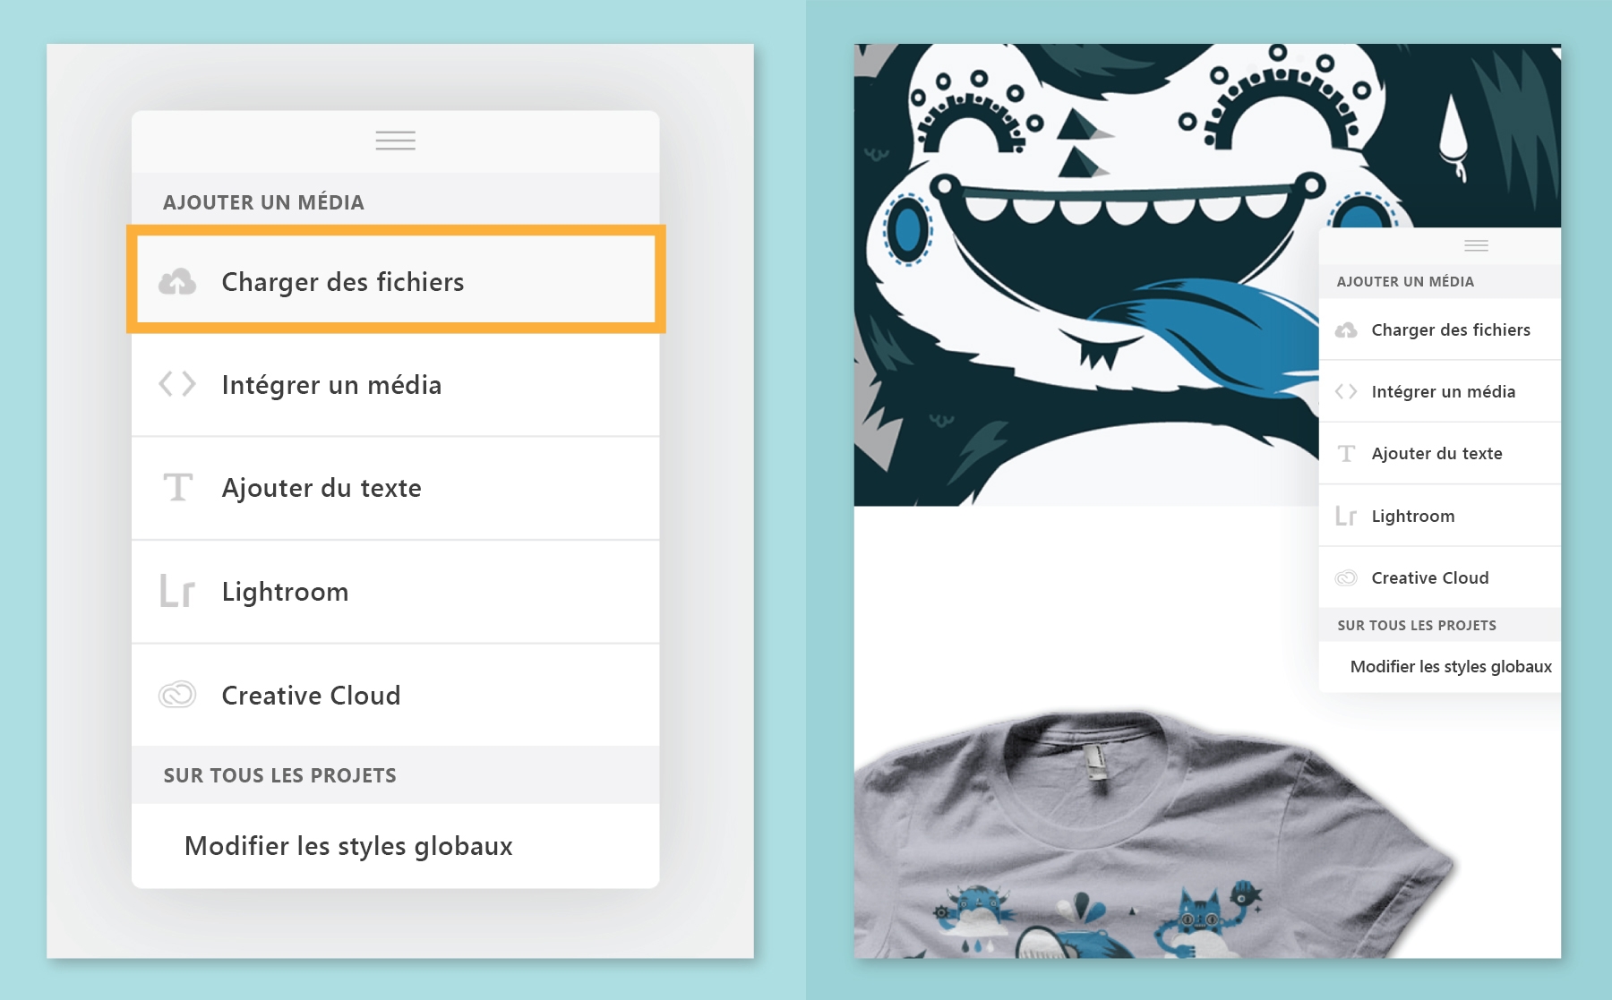Image resolution: width=1612 pixels, height=1000 pixels.
Task: Choose 'Ajouter du texte' in the large menu
Action: 396,489
